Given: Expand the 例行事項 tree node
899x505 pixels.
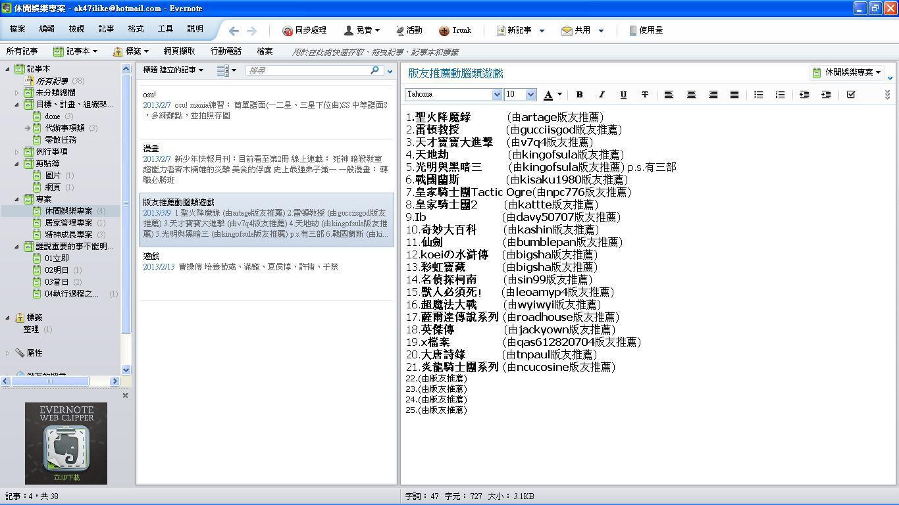Looking at the screenshot, I should (17, 151).
